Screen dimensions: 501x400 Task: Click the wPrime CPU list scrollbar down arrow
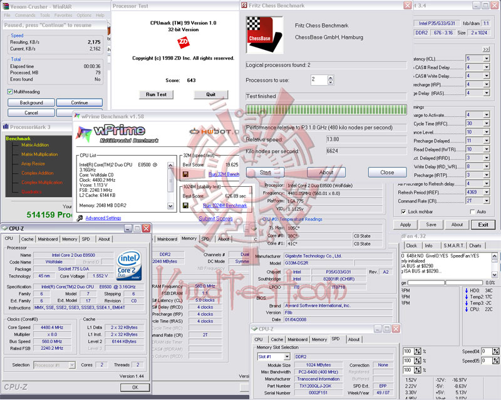tap(170, 206)
